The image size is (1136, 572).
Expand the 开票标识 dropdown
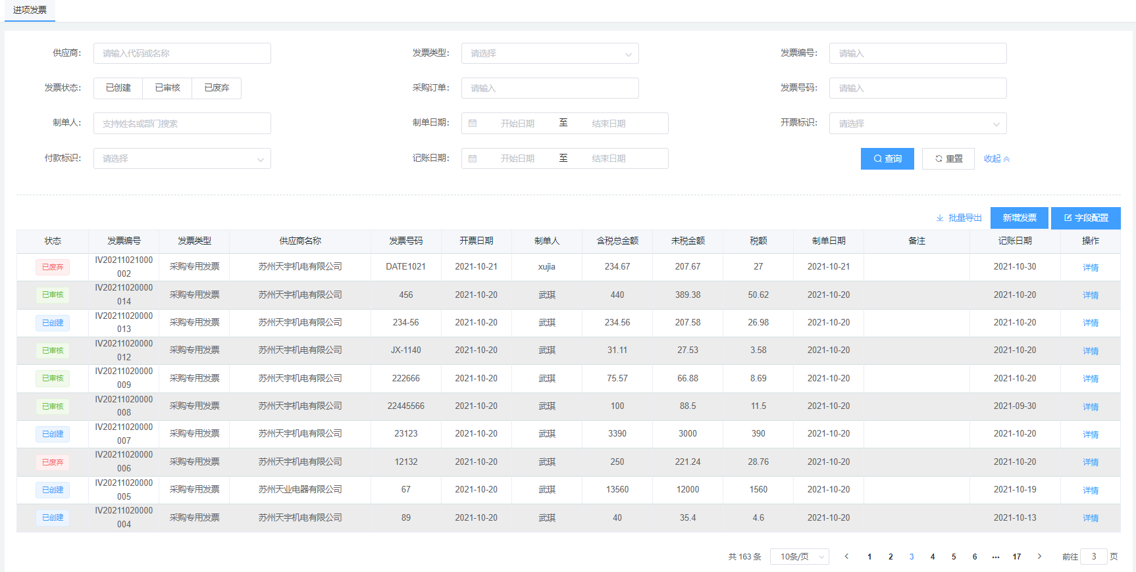tap(917, 123)
